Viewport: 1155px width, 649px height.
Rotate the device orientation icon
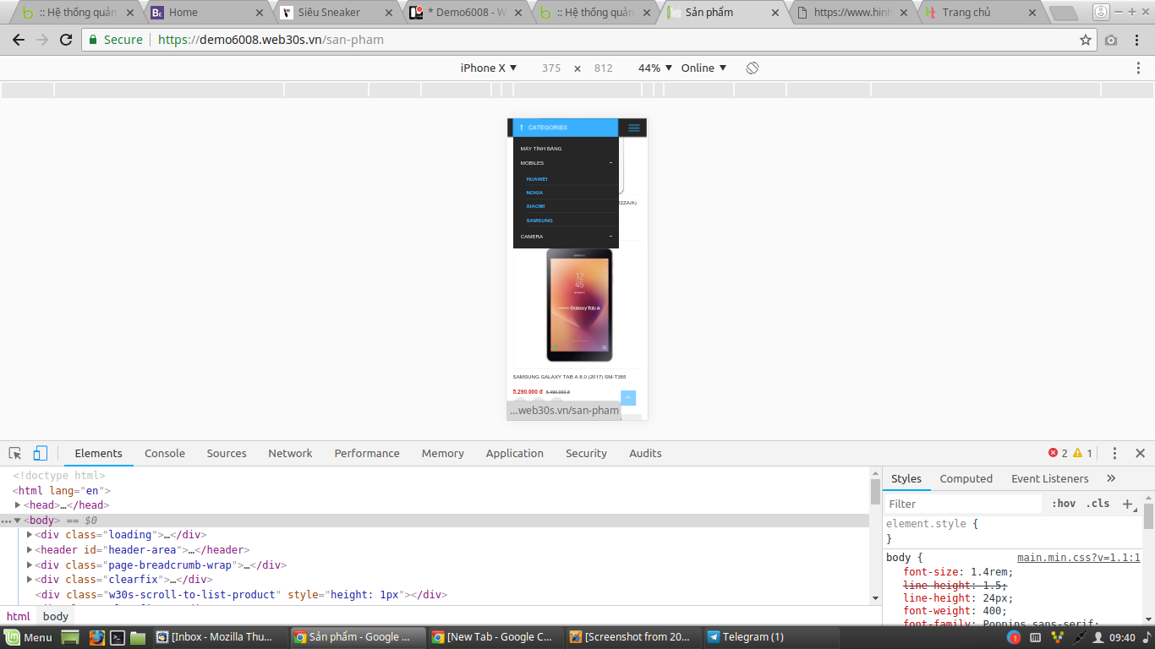tap(753, 68)
